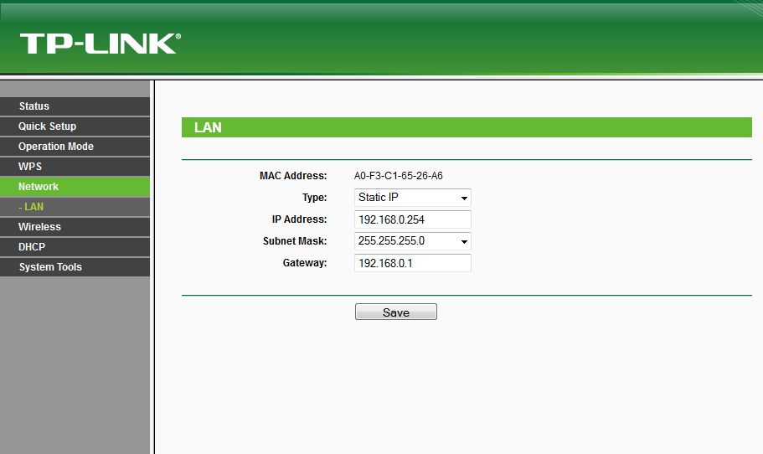Click the IP Address input field
763x454 pixels.
(413, 219)
